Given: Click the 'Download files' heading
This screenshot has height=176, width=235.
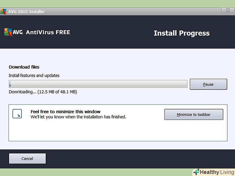Looking at the screenshot, I should pos(24,67).
